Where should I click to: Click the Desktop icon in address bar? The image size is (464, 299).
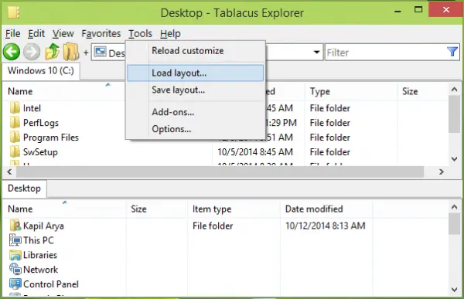click(101, 52)
